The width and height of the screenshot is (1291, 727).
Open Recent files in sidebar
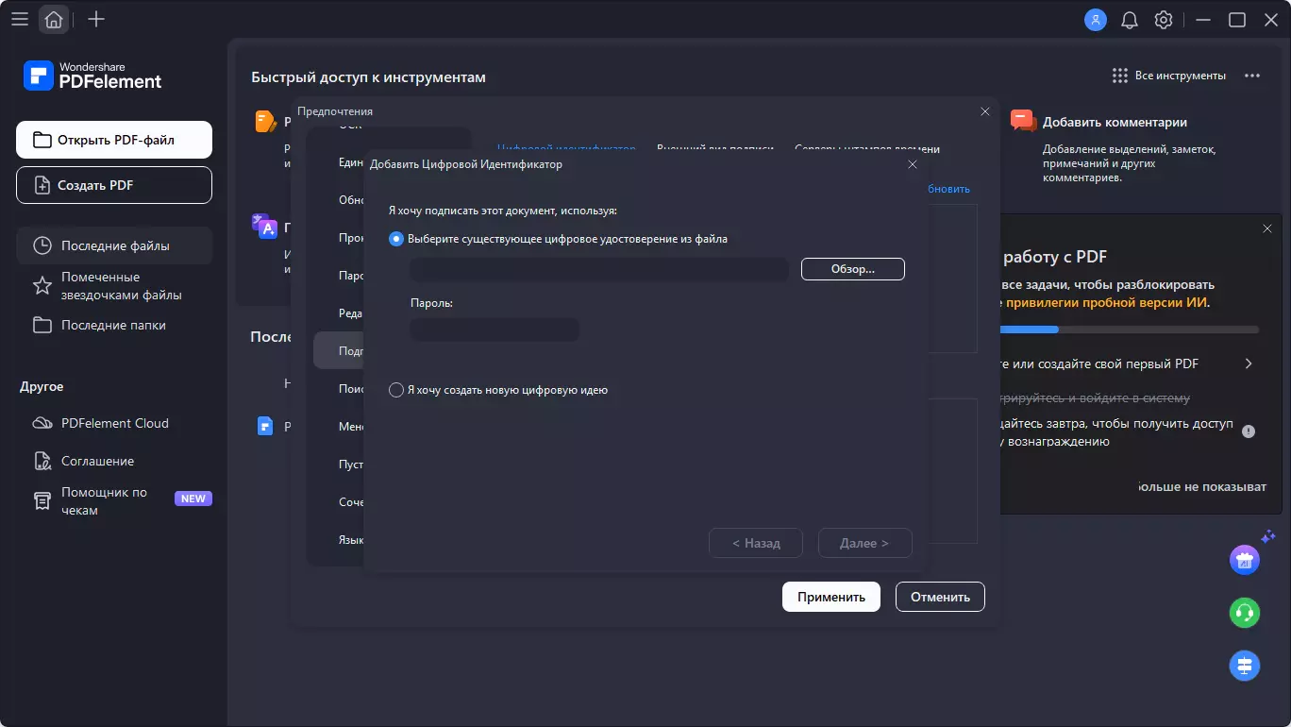click(114, 245)
